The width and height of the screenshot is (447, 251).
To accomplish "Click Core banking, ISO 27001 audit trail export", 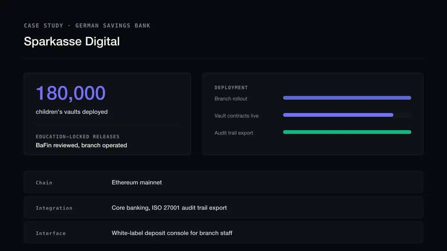I will tap(169, 207).
